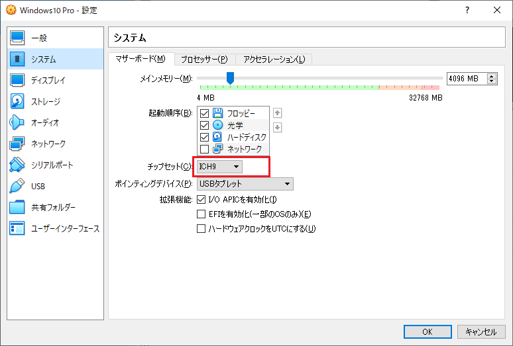Image resolution: width=513 pixels, height=346 pixels.
Task: Click the memory slider track in the red zone
Action: 430,87
